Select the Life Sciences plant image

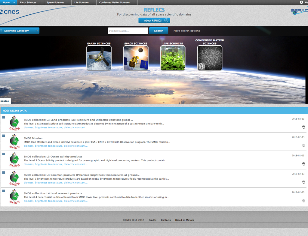(x=173, y=58)
